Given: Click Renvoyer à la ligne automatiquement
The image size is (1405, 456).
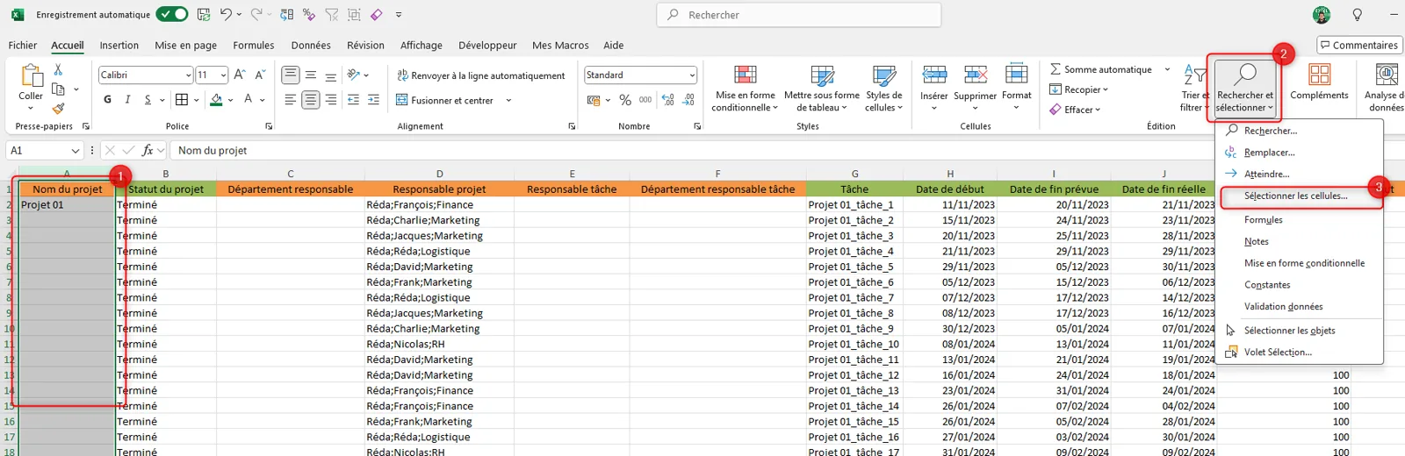Looking at the screenshot, I should pos(481,75).
